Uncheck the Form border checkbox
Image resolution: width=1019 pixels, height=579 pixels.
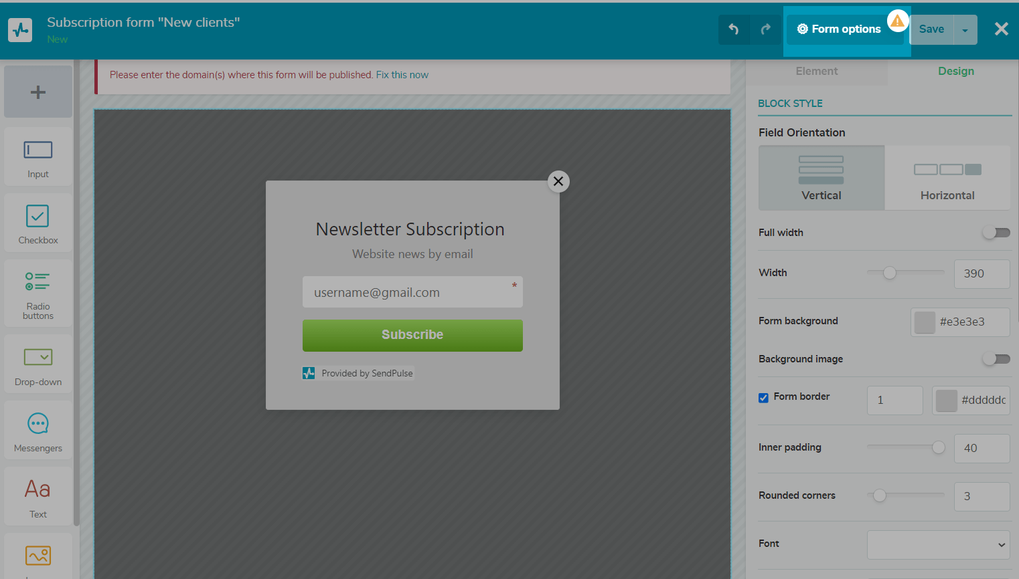tap(763, 398)
